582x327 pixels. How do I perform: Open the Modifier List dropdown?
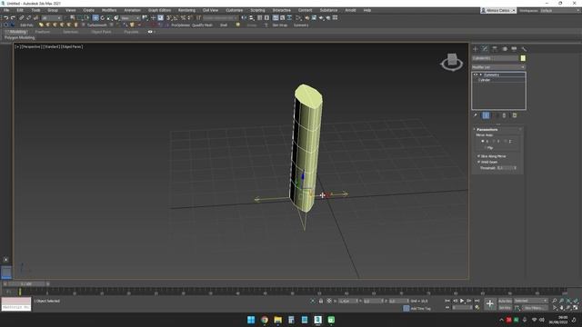point(498,67)
